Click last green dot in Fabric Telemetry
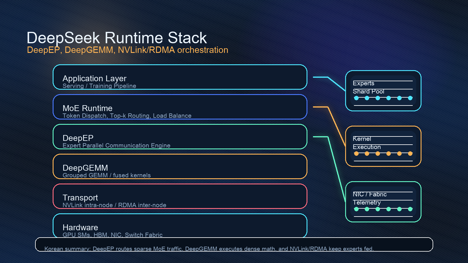 pos(410,209)
